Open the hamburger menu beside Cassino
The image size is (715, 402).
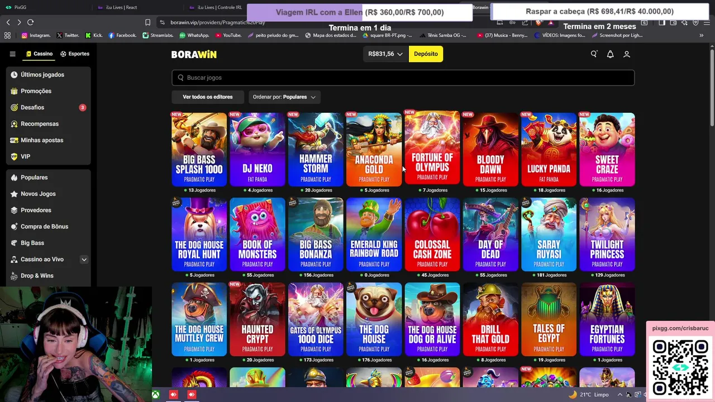12,54
